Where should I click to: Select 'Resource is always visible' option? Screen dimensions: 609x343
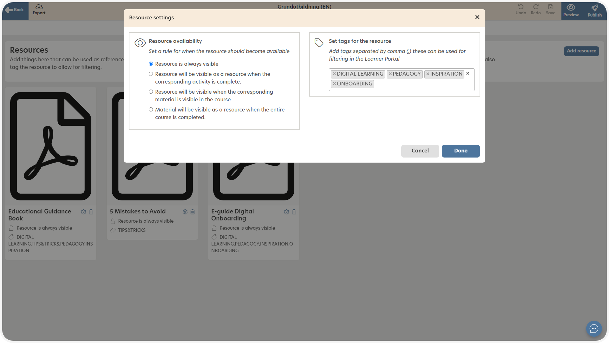151,64
